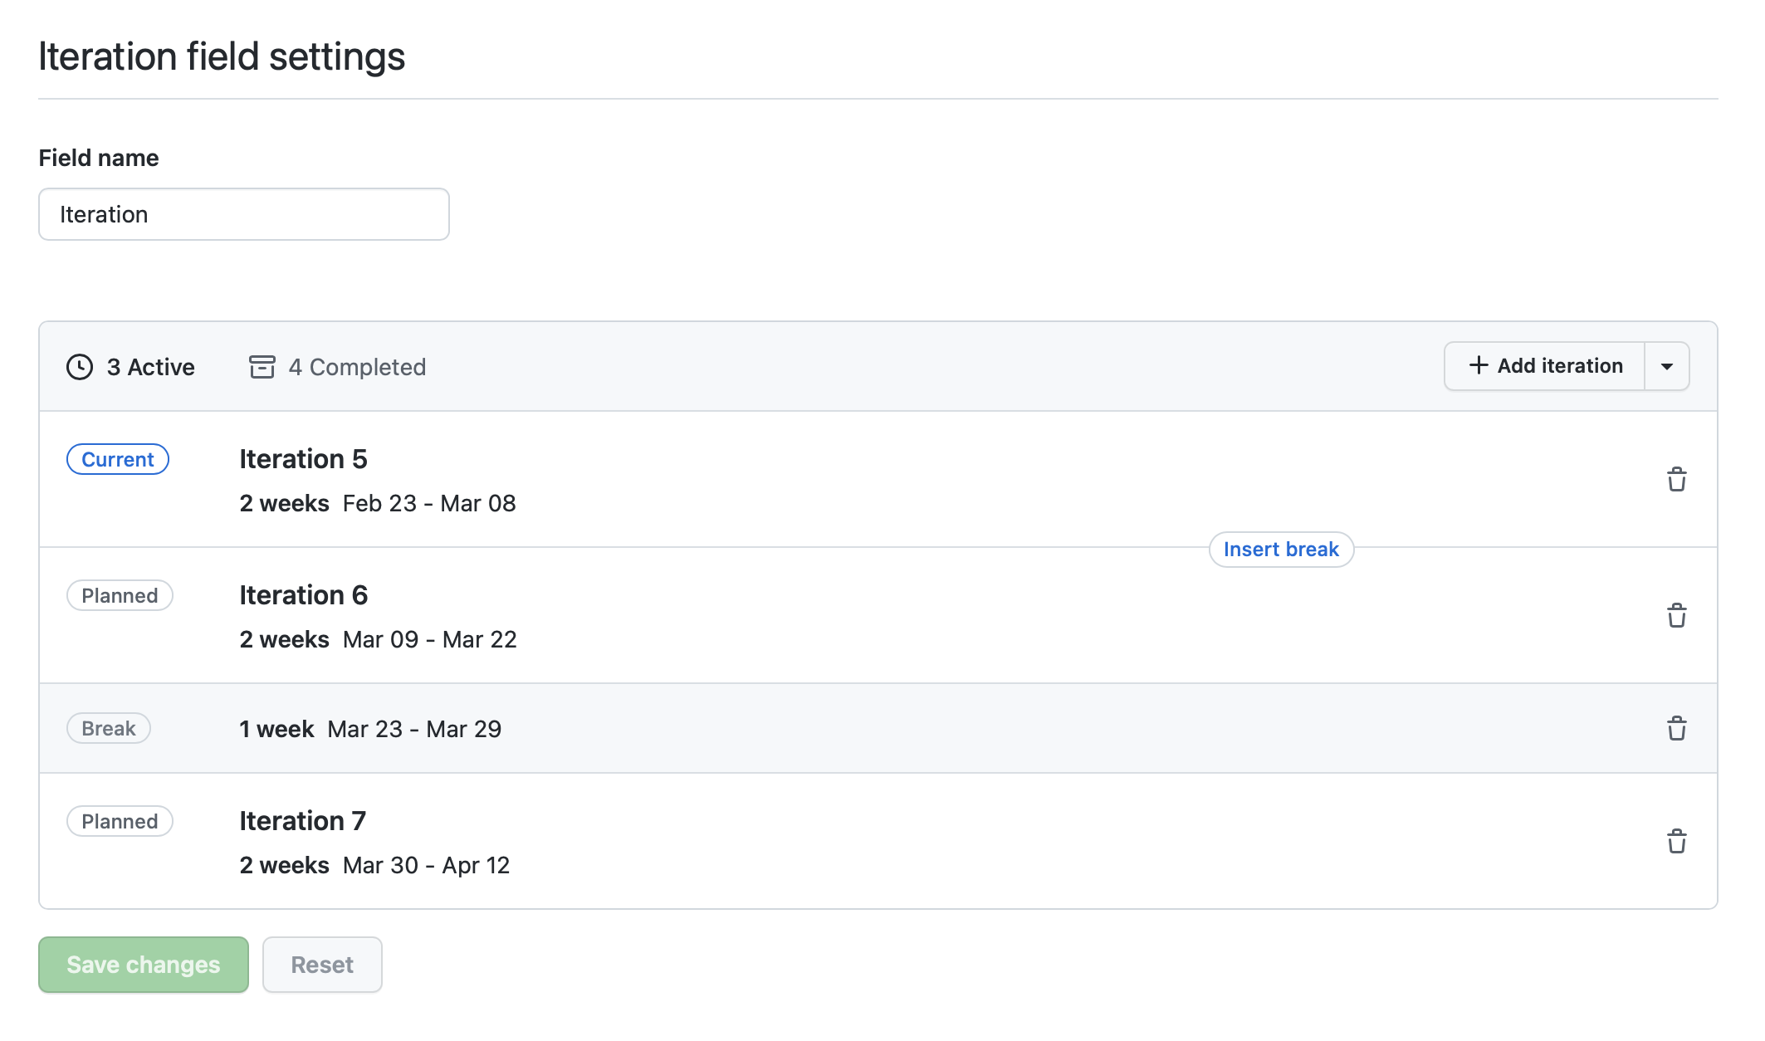1765x1041 pixels.
Task: Focus the Field name input
Action: pos(244,214)
